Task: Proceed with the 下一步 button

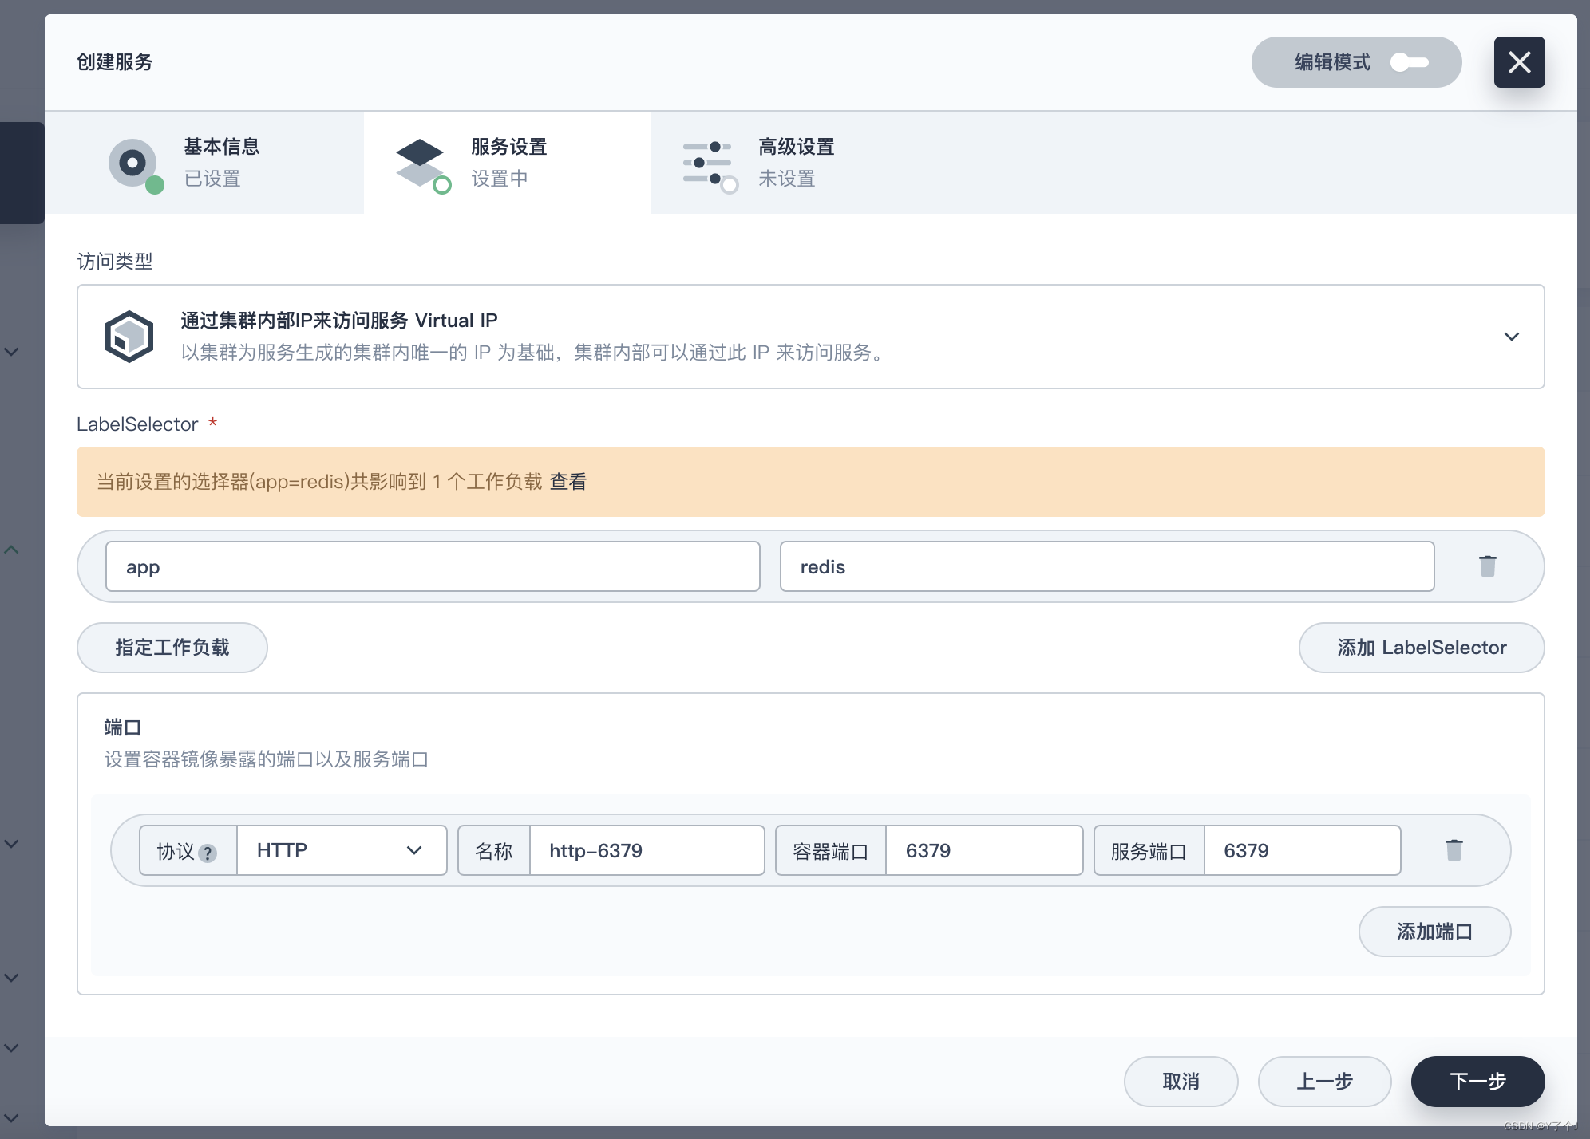Action: pyautogui.click(x=1477, y=1082)
